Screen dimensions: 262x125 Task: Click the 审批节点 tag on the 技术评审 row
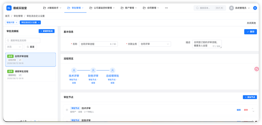(x=75, y=108)
